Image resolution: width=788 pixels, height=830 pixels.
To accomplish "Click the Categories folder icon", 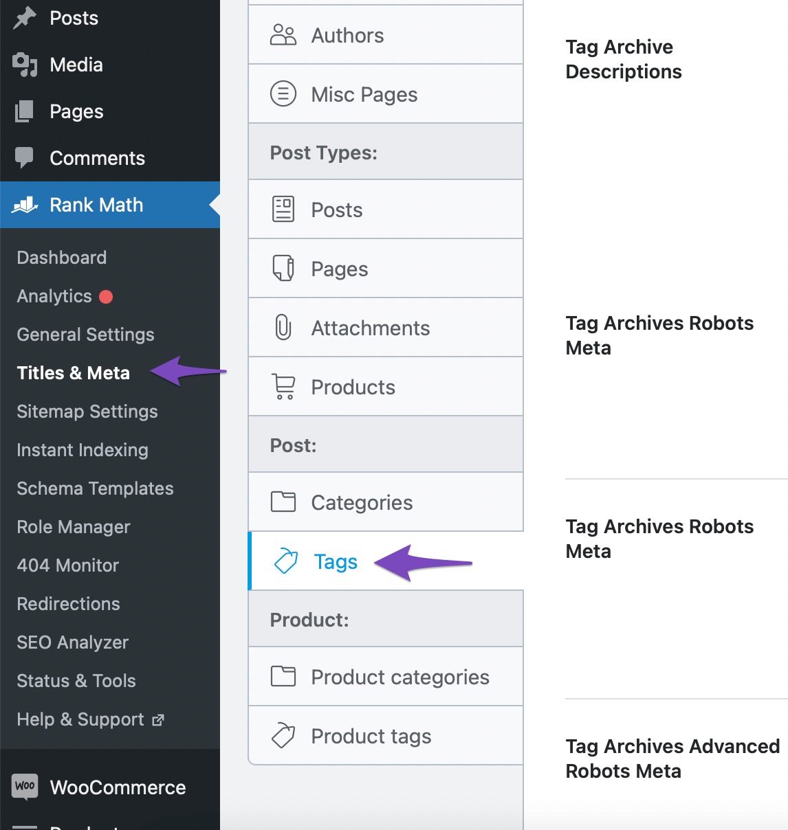I will coord(283,502).
